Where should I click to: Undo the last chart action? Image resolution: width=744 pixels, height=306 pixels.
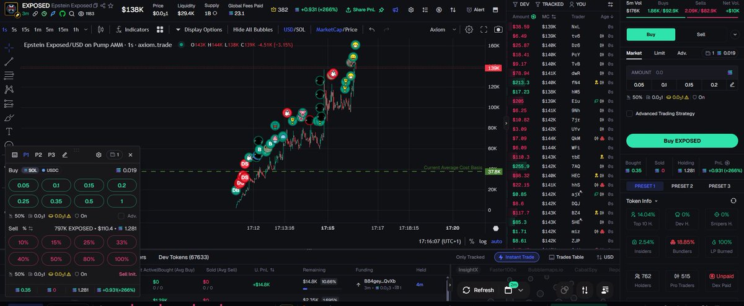coord(372,29)
